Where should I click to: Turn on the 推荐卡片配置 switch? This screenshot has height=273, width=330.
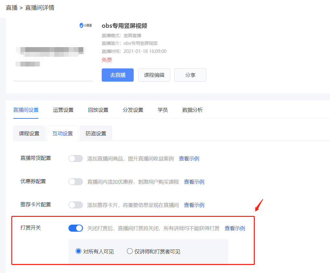(76, 205)
